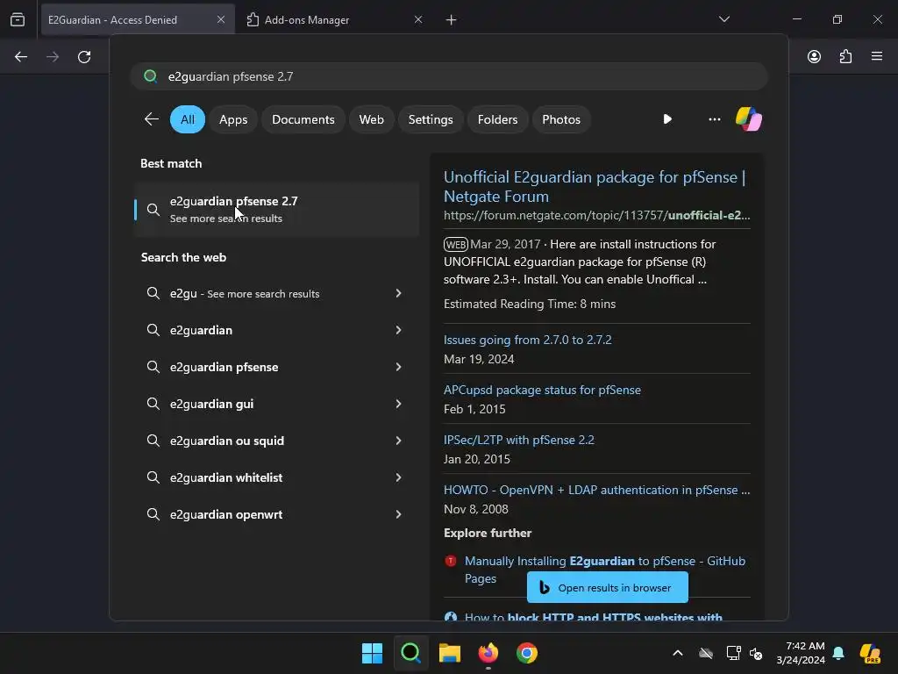Select the Settings search filter
Viewport: 898px width, 674px height.
pos(430,119)
